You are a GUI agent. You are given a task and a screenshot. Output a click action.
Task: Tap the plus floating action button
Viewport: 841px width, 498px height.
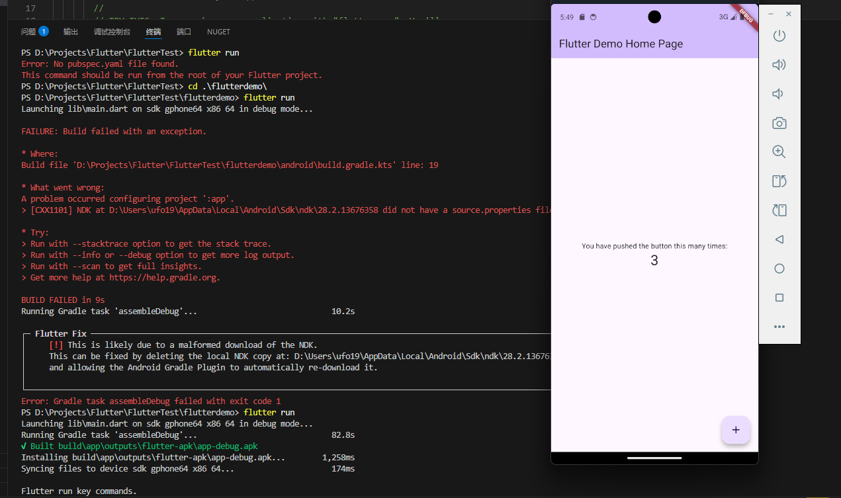tap(736, 430)
